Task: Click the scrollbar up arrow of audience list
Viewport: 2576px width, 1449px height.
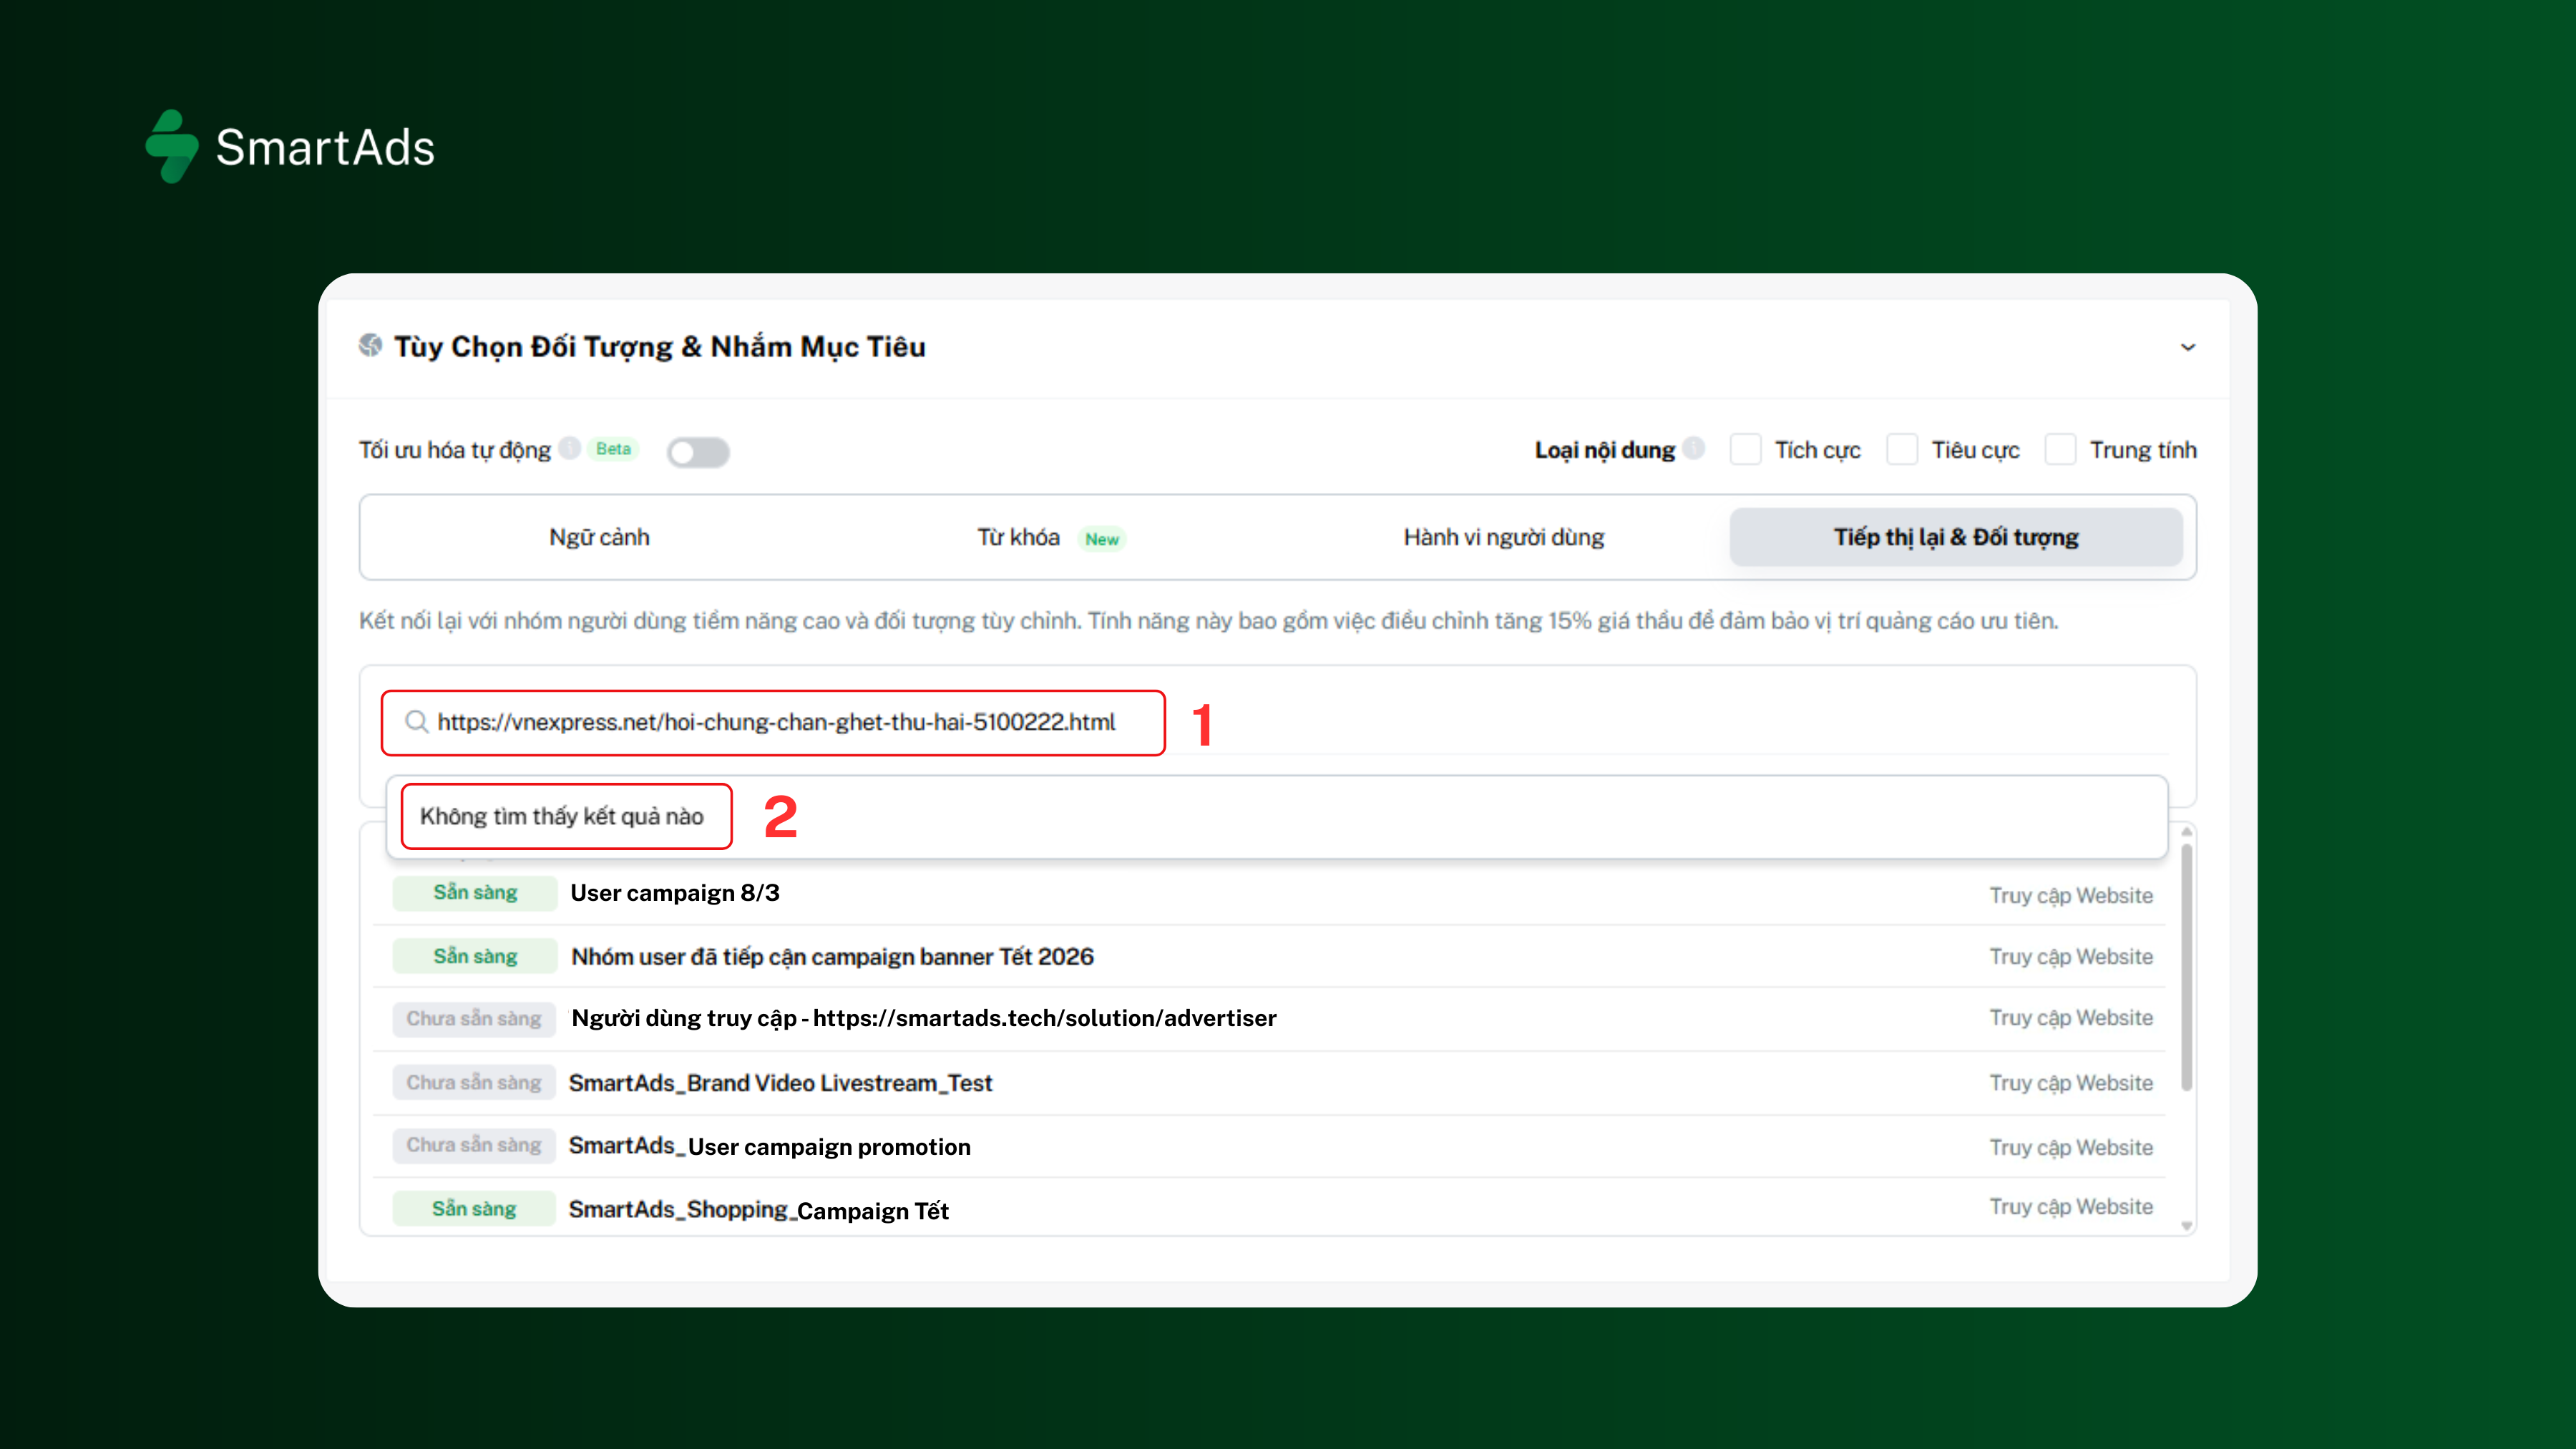Action: (x=2186, y=832)
